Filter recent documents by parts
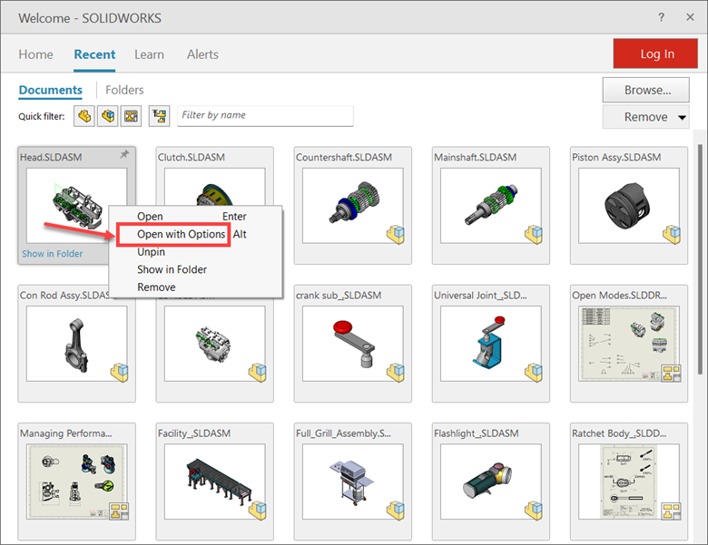 (x=84, y=116)
